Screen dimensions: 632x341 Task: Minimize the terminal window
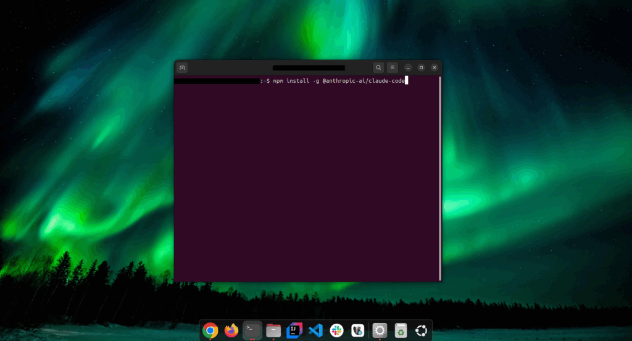coord(408,68)
